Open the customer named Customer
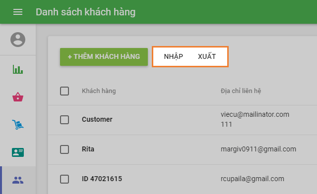Screen dimensions: 317x194 coord(97,119)
